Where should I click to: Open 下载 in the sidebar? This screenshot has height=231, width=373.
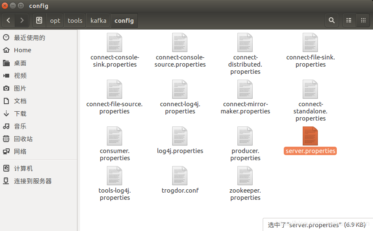click(39, 113)
